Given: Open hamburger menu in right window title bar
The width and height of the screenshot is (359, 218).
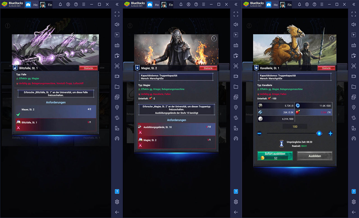Looking at the screenshot, I should tap(322, 4).
